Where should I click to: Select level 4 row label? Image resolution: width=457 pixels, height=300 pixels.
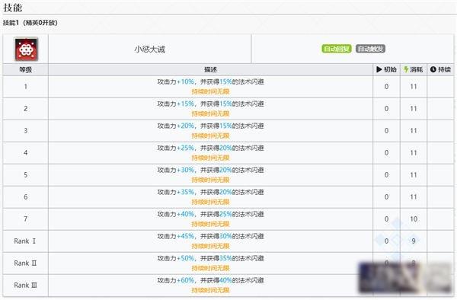[26, 153]
